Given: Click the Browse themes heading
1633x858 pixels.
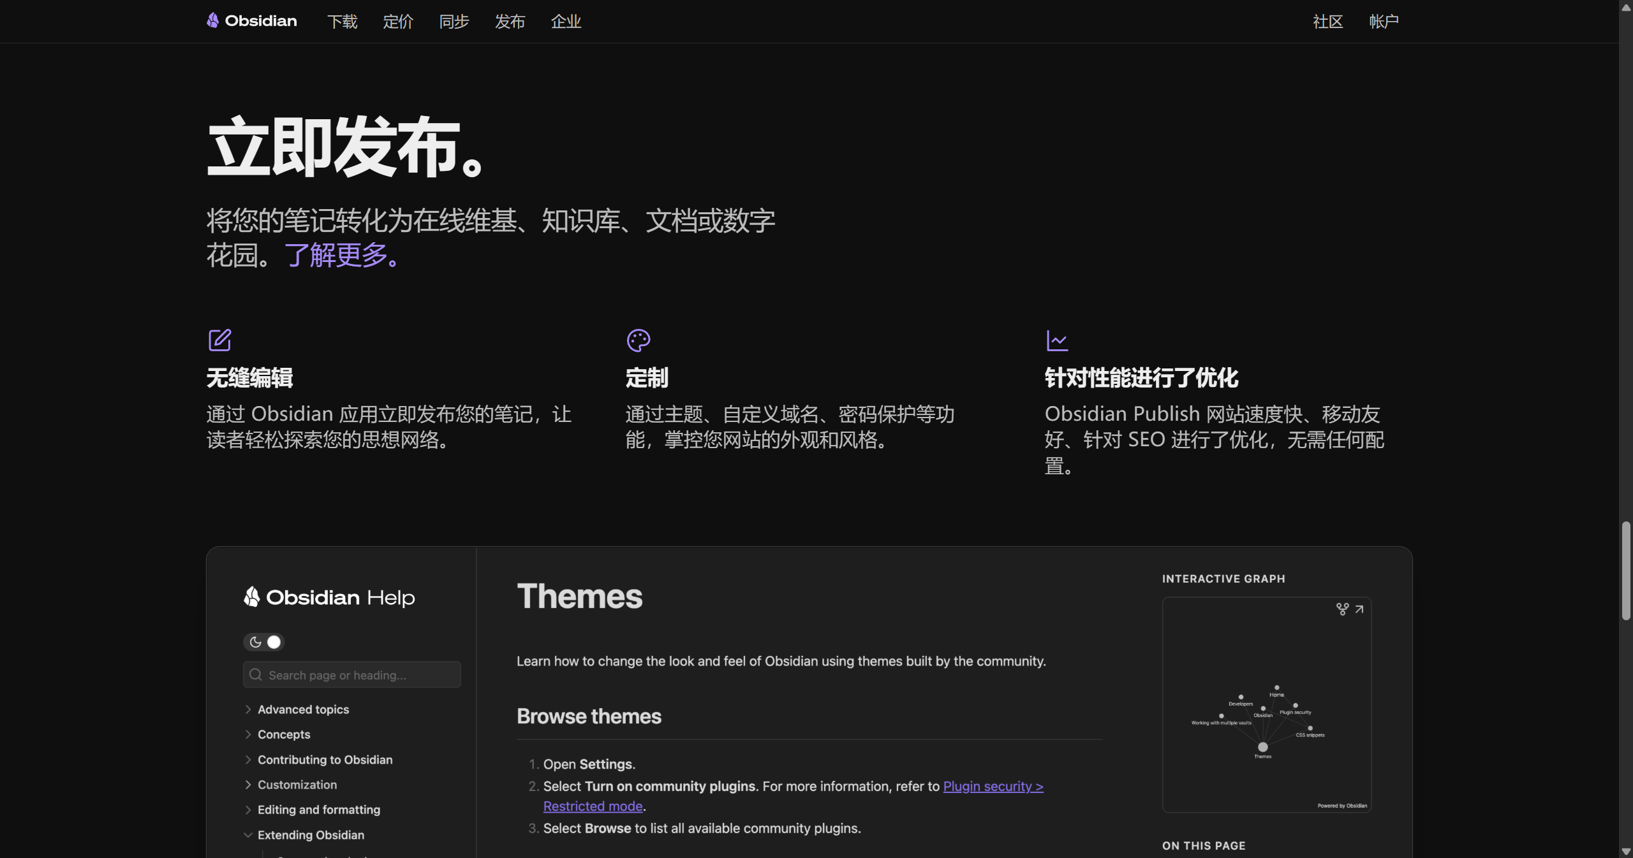Looking at the screenshot, I should pyautogui.click(x=589, y=716).
